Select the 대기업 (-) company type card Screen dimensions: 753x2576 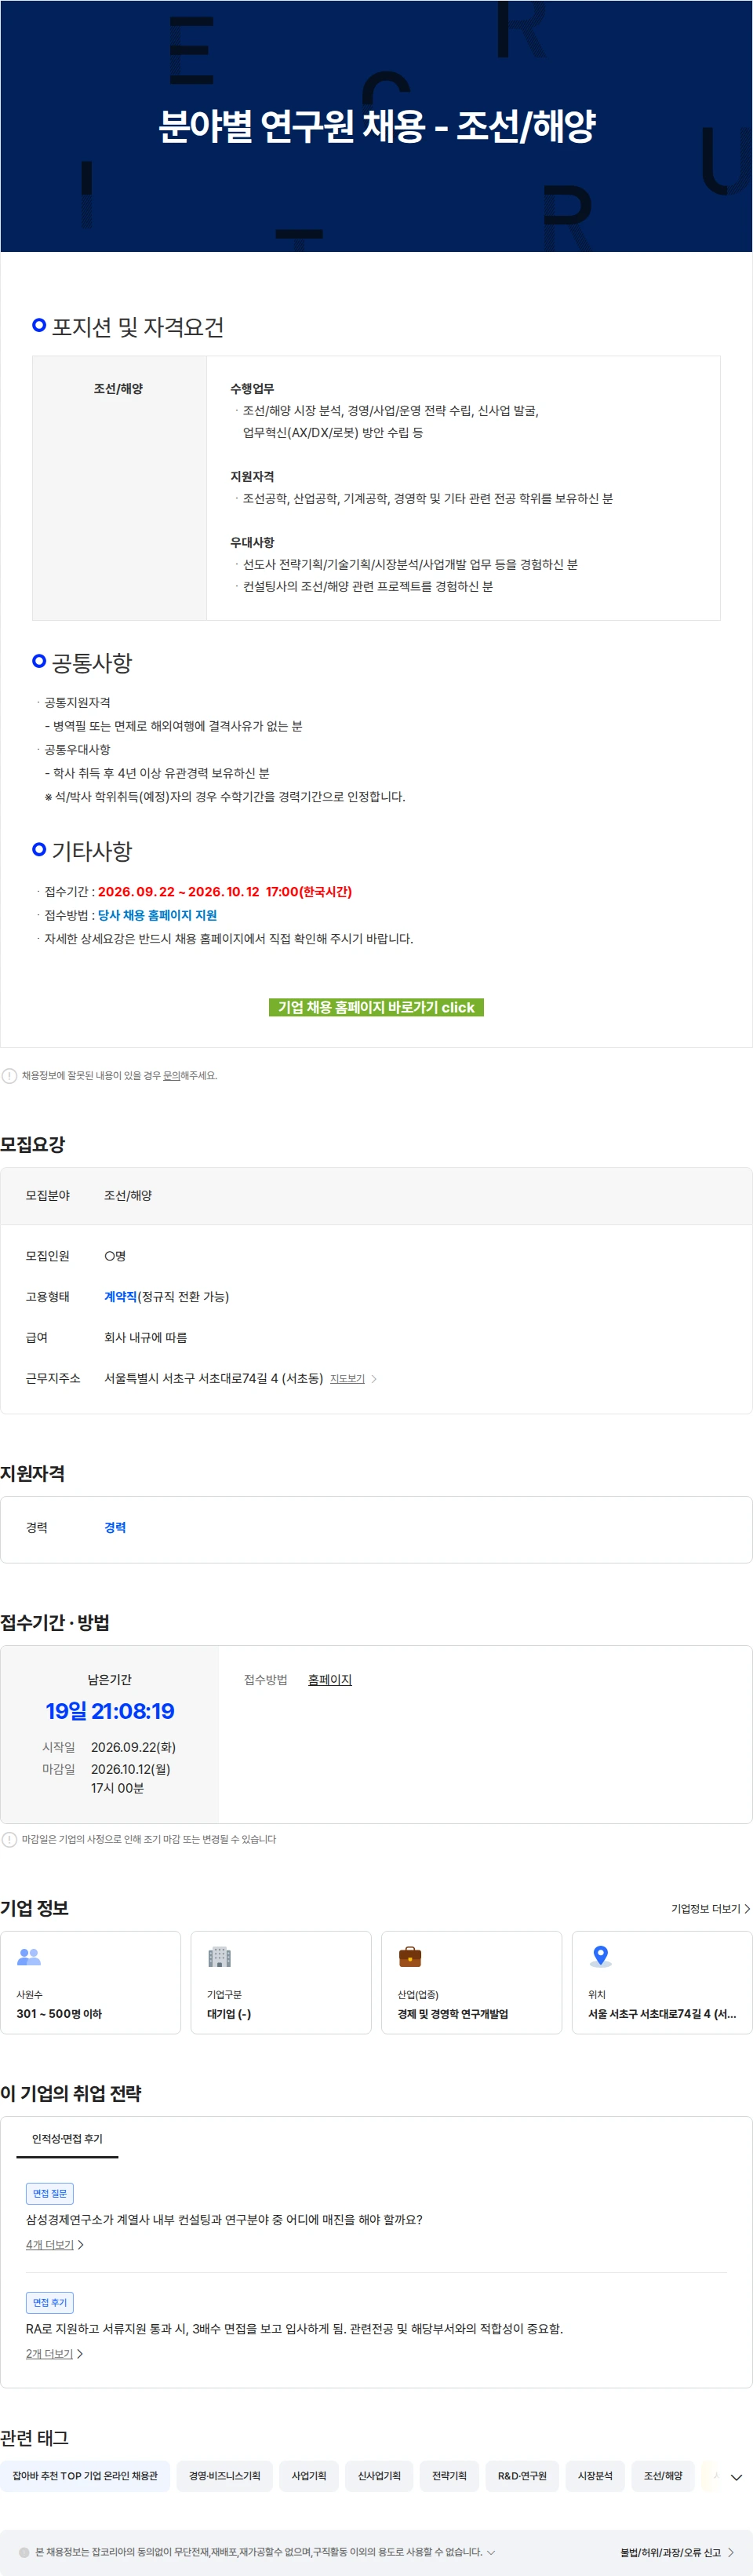click(x=281, y=1983)
